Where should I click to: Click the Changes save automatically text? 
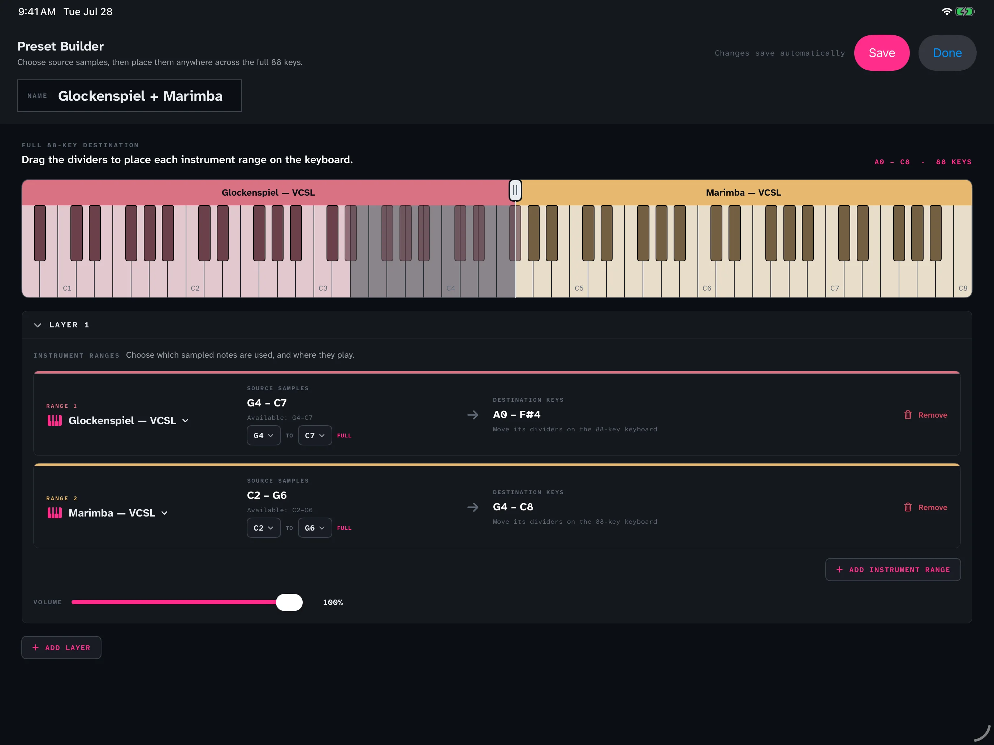(780, 53)
